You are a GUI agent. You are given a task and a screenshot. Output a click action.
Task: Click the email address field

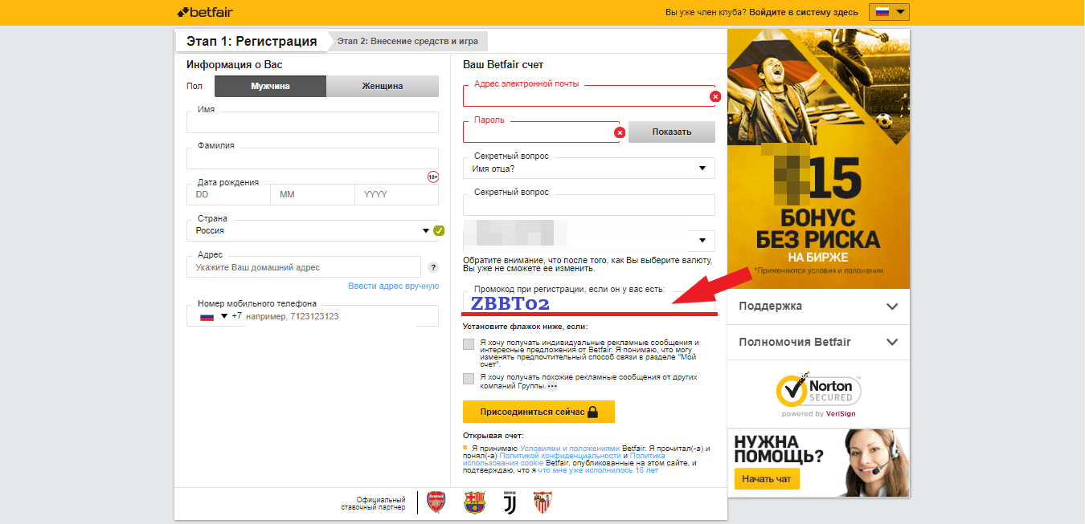(588, 96)
